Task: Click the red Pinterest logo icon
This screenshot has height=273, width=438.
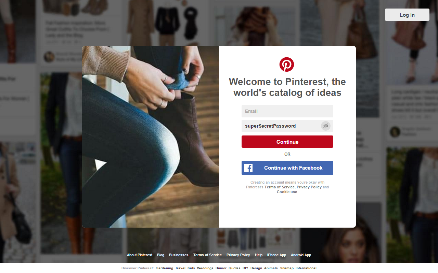Action: click(x=287, y=64)
